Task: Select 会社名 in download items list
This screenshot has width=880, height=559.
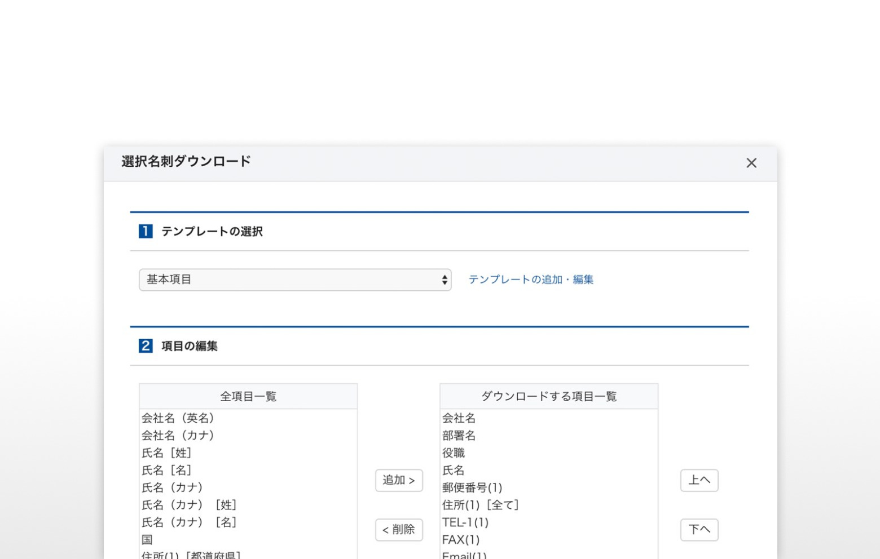Action: coord(549,418)
